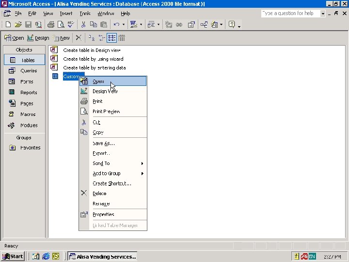Image resolution: width=349 pixels, height=262 pixels.
Task: Click the OfficeLinks toolbar icon
Action: click(x=134, y=25)
